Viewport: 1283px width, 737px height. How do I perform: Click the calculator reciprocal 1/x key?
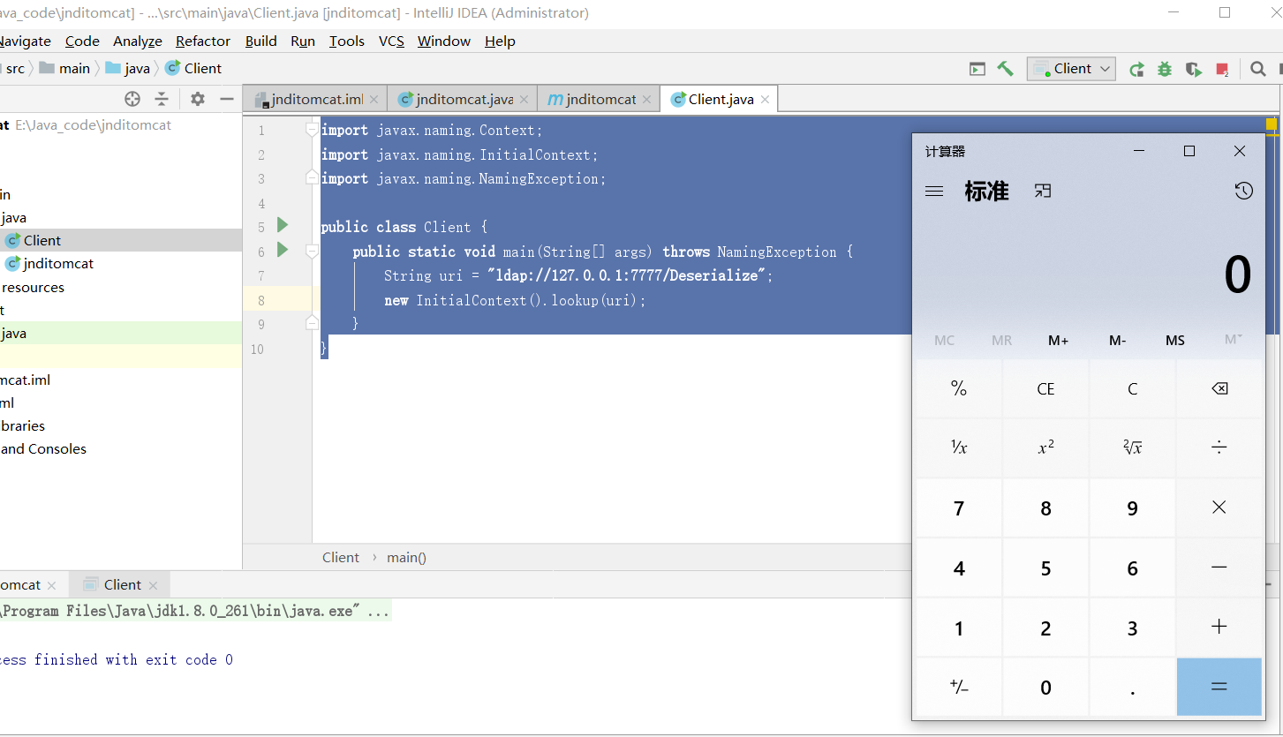click(x=959, y=447)
